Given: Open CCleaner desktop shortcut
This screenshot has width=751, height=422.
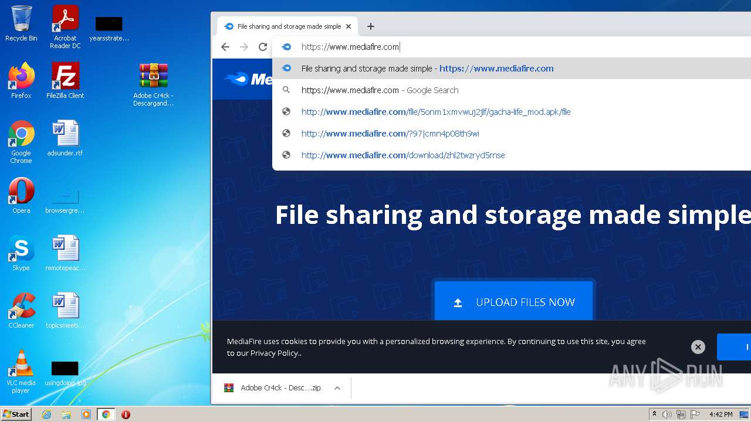Looking at the screenshot, I should [x=21, y=311].
